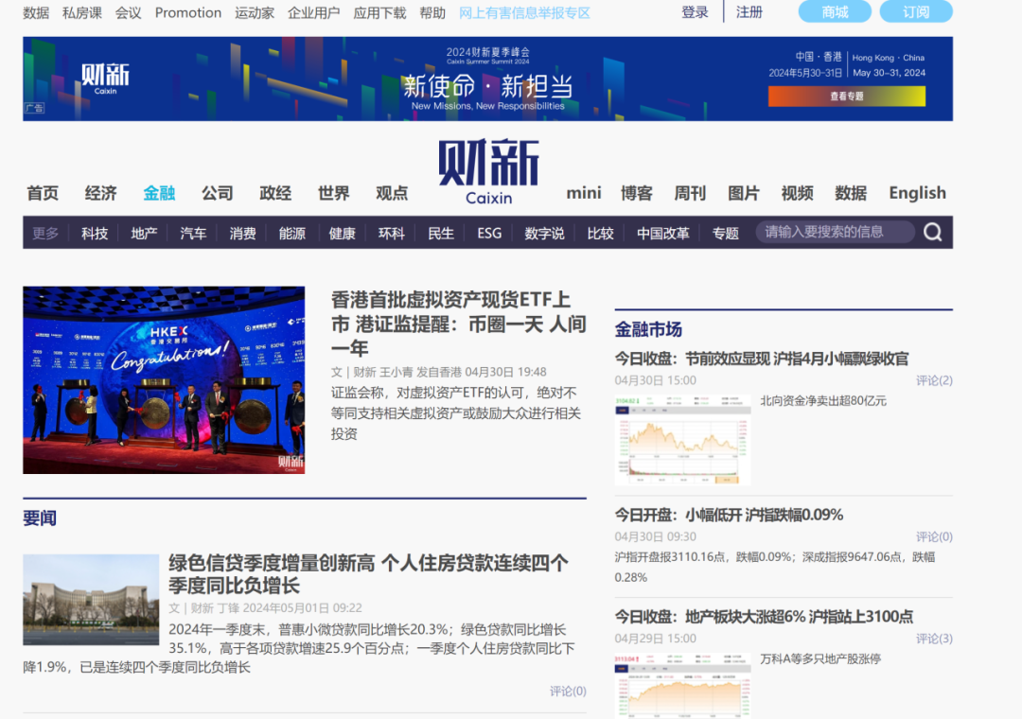Open the 科技 subcategory
The image size is (1022, 719).
(95, 233)
